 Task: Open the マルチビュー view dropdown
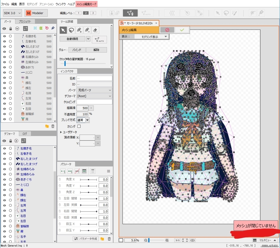(x=265, y=240)
